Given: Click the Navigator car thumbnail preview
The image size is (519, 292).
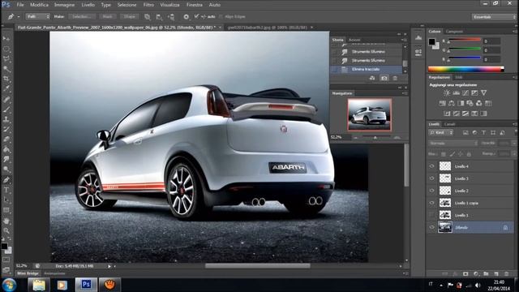Looking at the screenshot, I should click(x=370, y=115).
